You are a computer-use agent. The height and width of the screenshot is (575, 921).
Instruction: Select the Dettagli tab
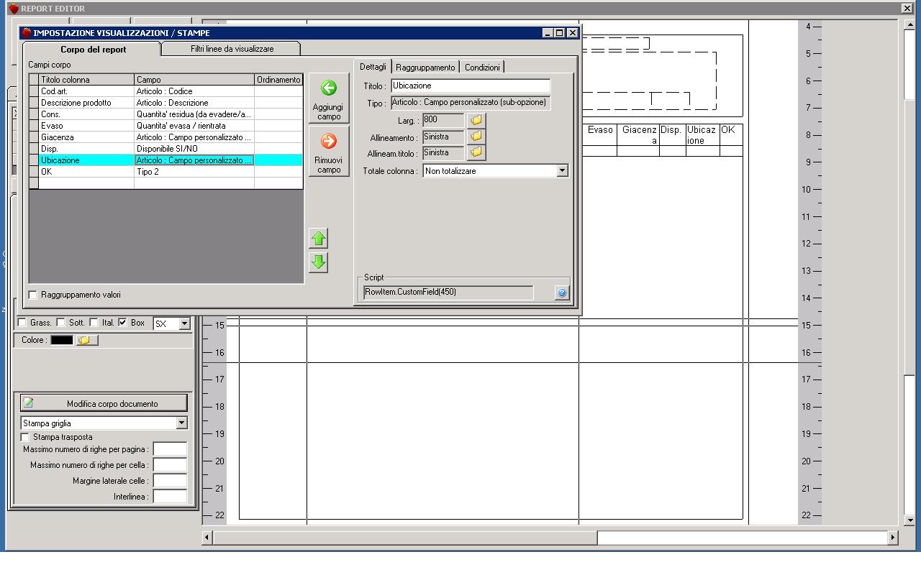coord(373,67)
